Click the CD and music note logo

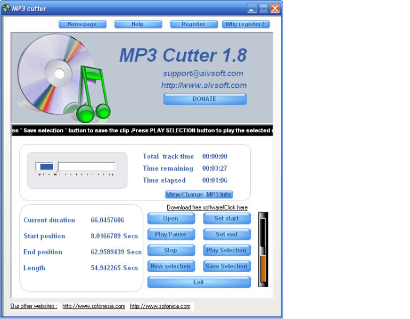tap(64, 78)
